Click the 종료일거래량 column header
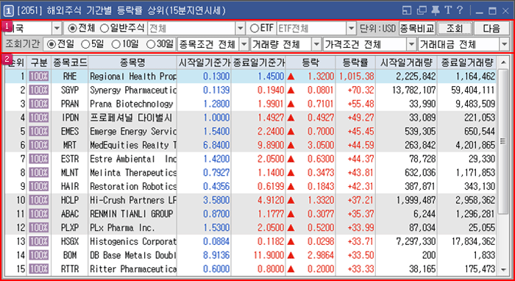Viewport: 515px width, 281px height. 467,63
